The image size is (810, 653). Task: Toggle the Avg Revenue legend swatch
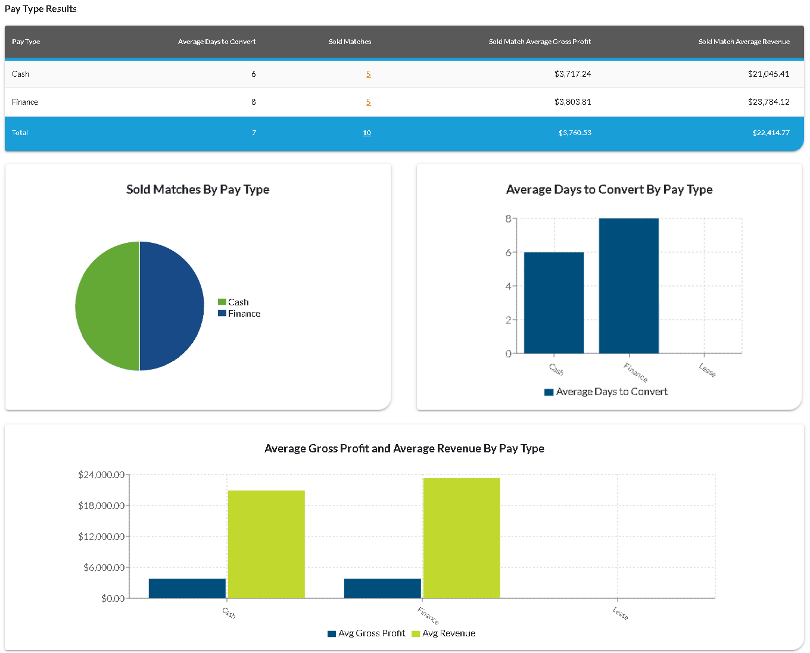pyautogui.click(x=416, y=634)
